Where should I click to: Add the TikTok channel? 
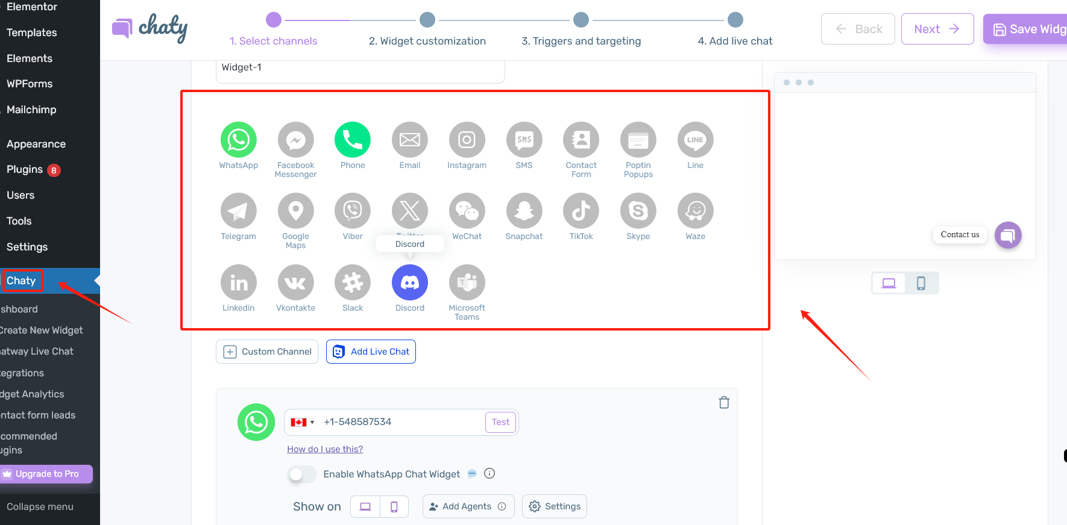pyautogui.click(x=581, y=211)
